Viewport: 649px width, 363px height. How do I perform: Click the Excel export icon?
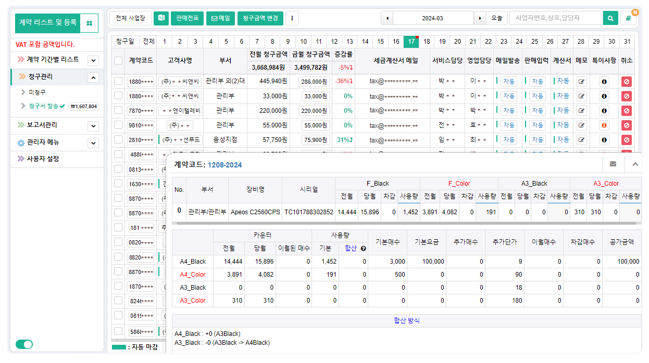pyautogui.click(x=161, y=18)
